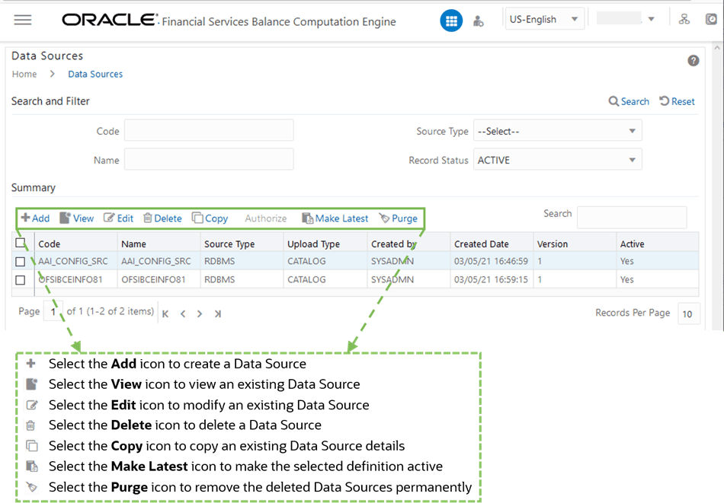Image resolution: width=724 pixels, height=503 pixels.
Task: Click Make Latest in the toolbar
Action: pos(335,218)
